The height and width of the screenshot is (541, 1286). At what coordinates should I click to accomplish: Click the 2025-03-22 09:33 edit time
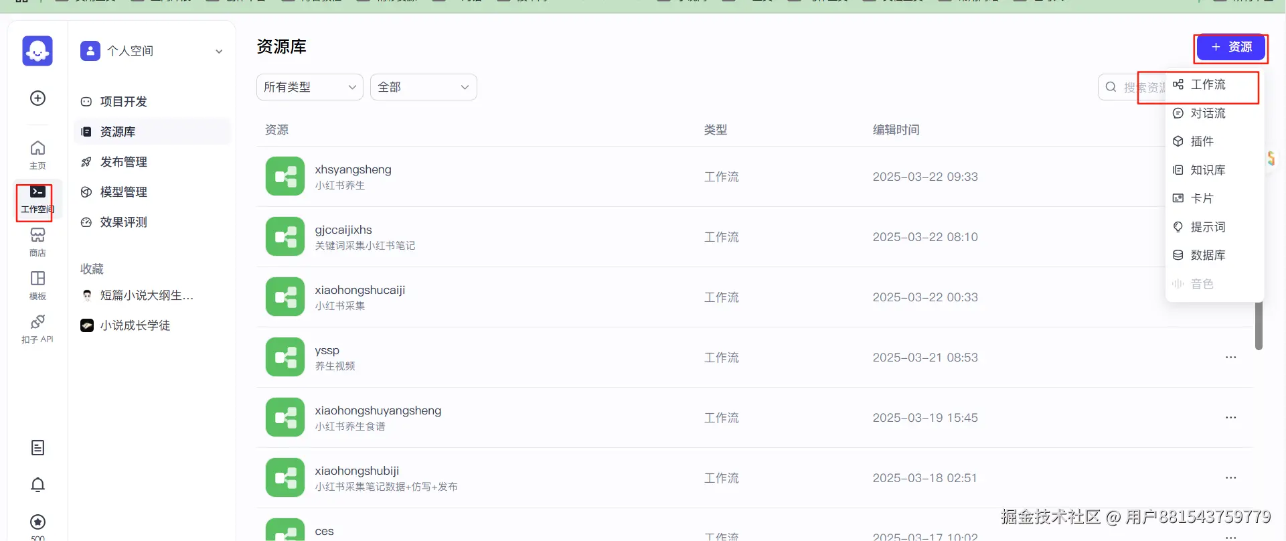coord(925,177)
